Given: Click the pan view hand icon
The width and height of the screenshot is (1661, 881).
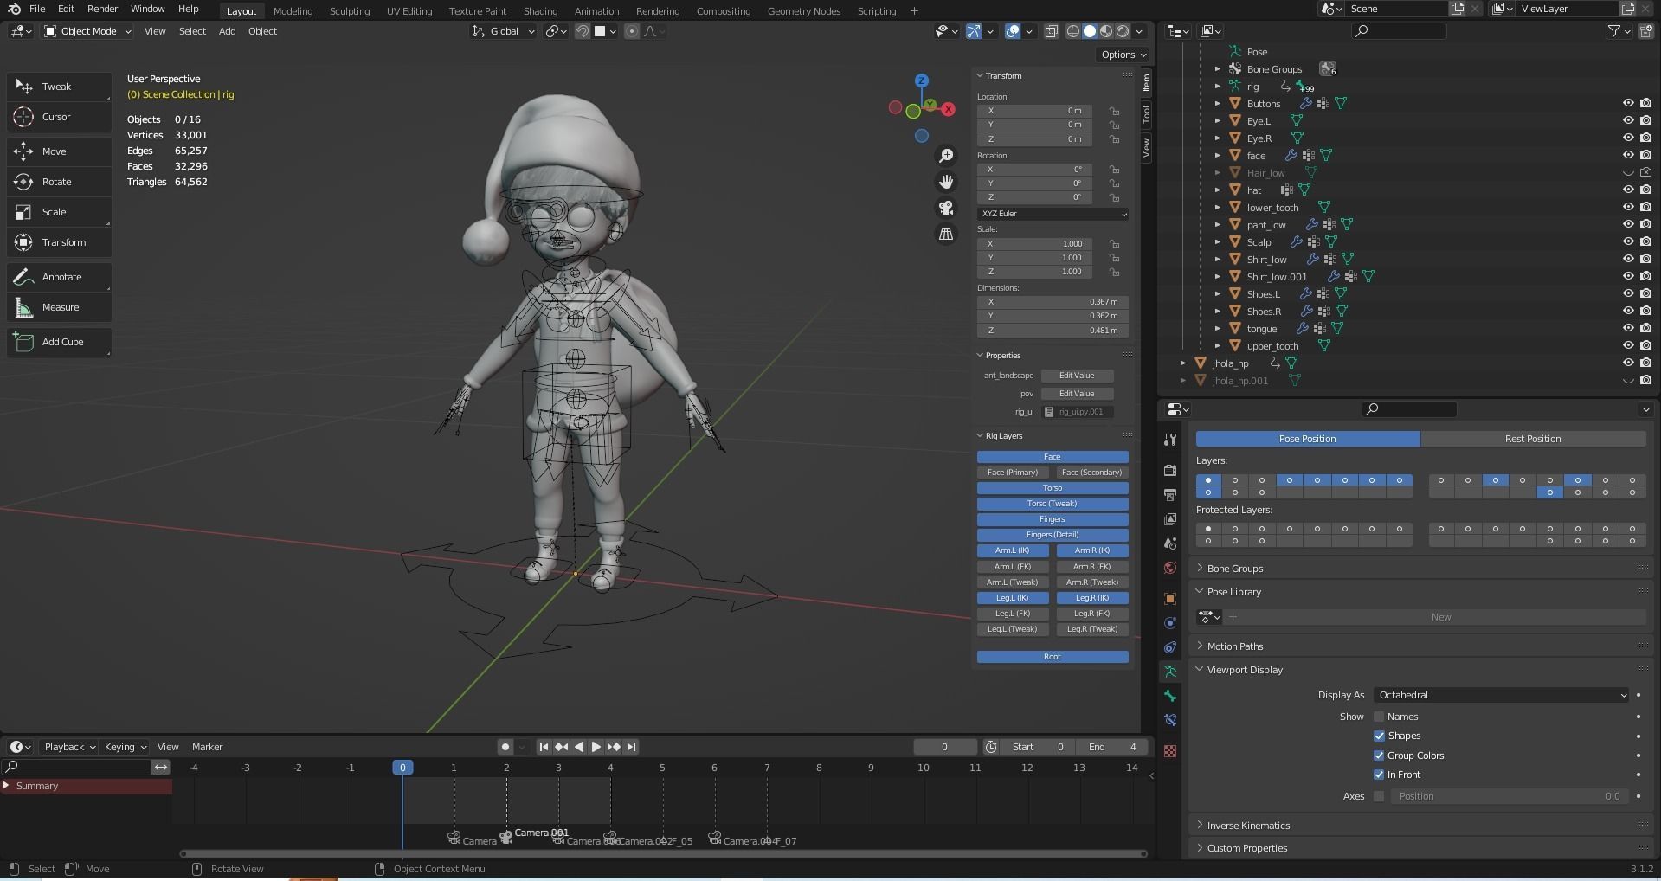Looking at the screenshot, I should [x=946, y=182].
